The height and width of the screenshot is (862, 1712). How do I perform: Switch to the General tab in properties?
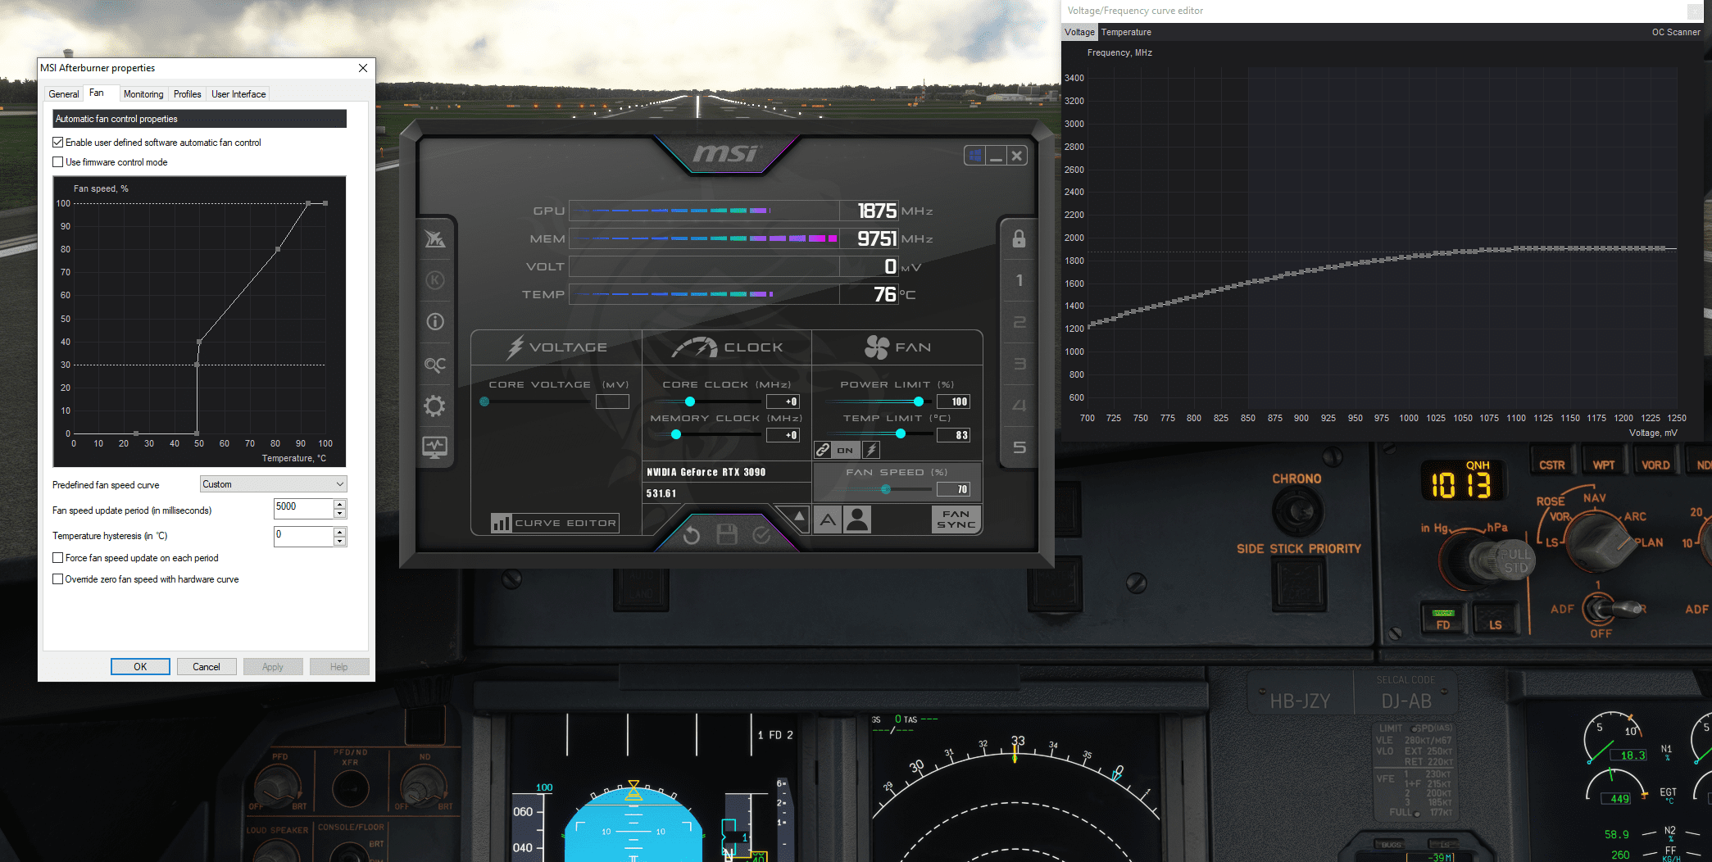(64, 94)
